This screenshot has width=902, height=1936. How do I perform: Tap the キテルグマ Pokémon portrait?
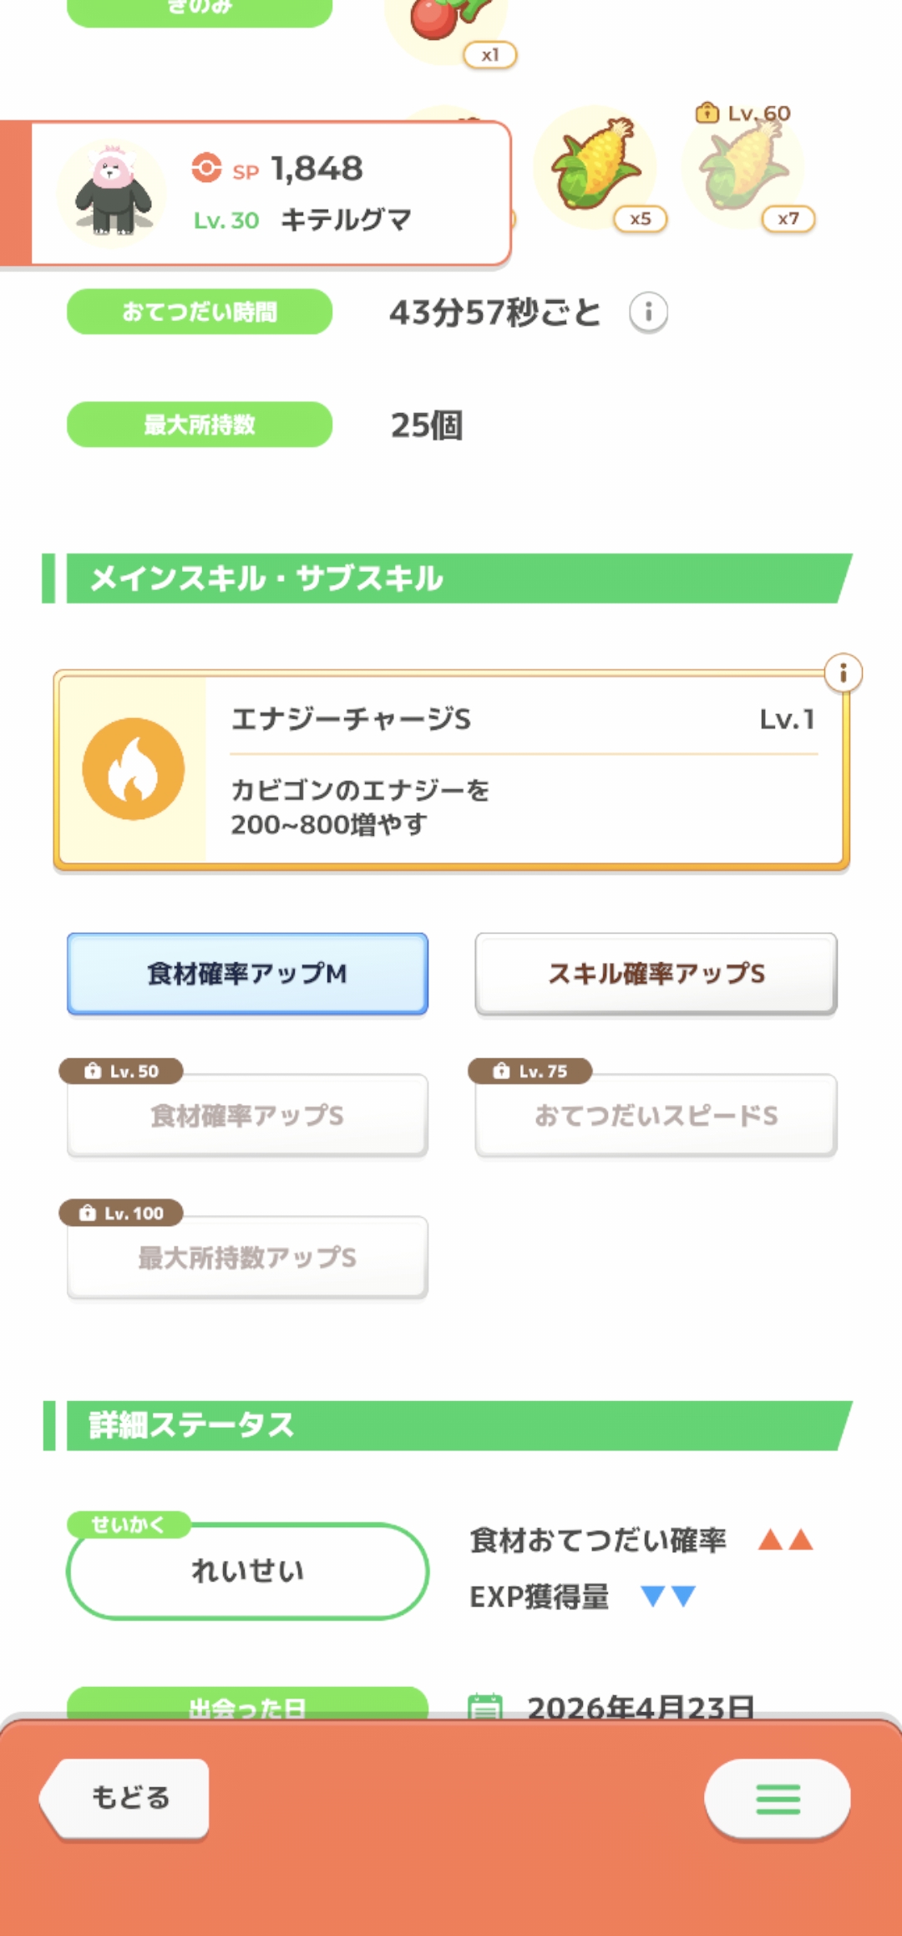pyautogui.click(x=112, y=192)
